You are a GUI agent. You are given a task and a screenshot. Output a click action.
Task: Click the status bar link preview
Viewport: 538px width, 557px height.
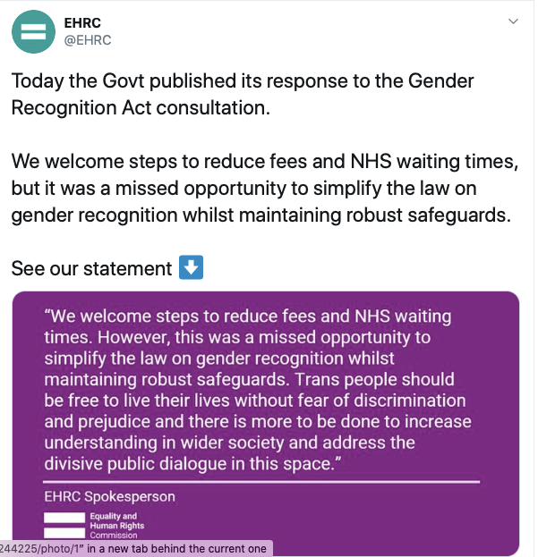click(x=134, y=548)
